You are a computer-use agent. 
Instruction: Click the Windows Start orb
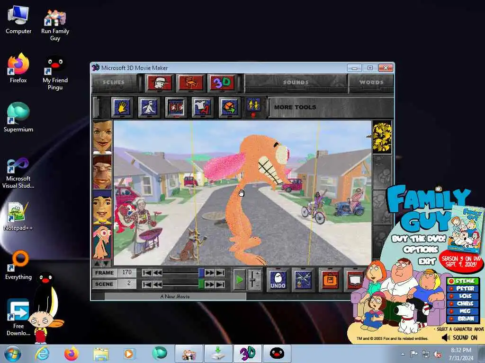point(13,354)
